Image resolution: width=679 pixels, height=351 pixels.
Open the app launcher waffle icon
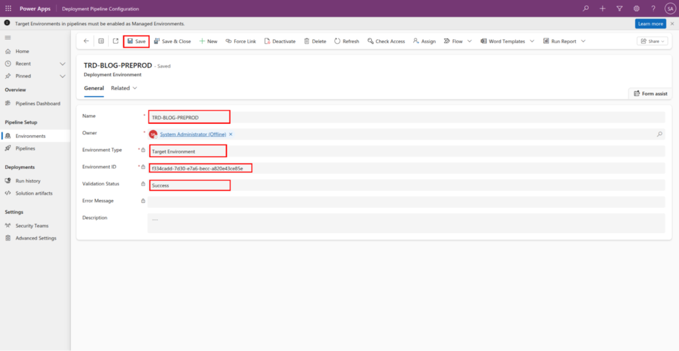coord(8,9)
